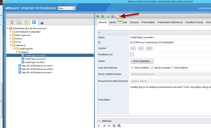Collapse the Administrator root node
Screen dimensions: 211x128
[8, 28]
